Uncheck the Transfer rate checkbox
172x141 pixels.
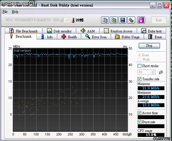point(139,79)
